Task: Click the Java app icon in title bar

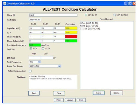Action: [5, 4]
